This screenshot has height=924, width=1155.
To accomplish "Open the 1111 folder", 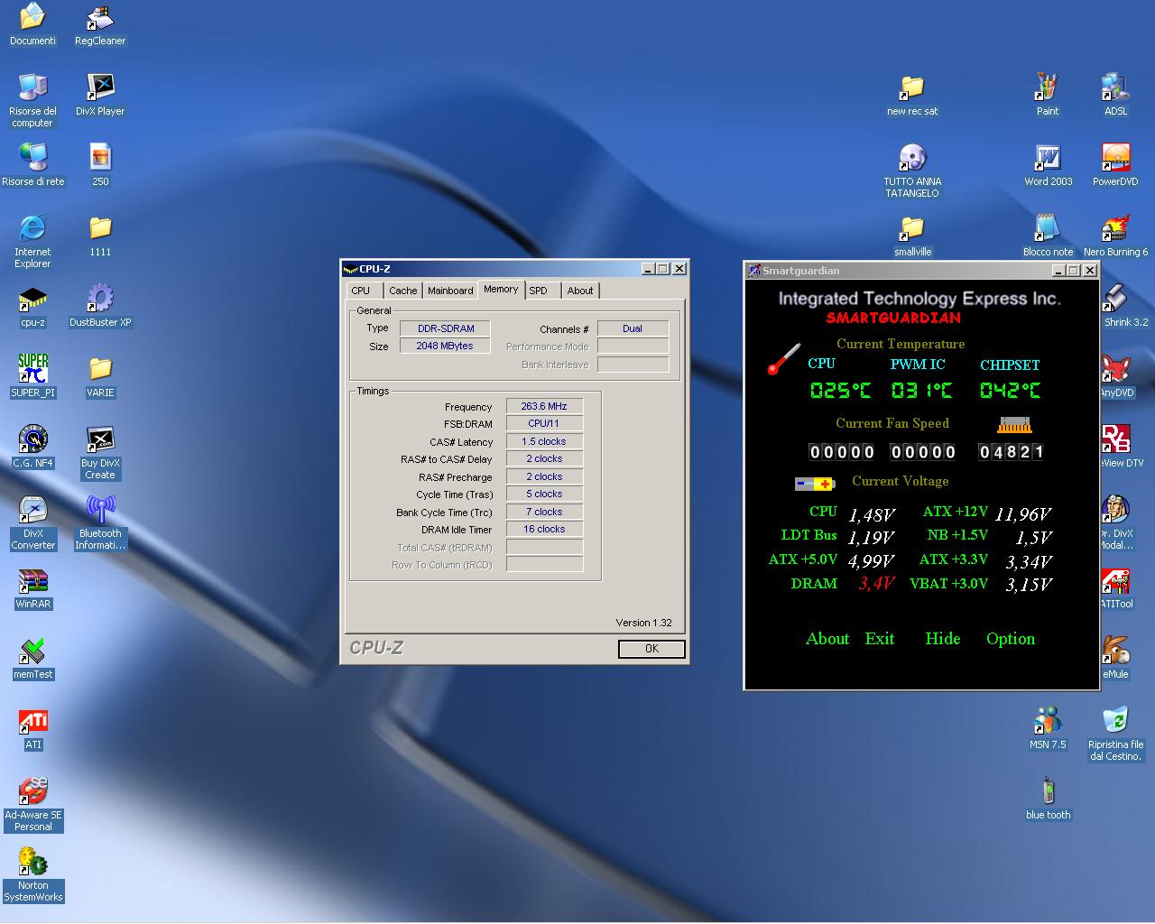I will tap(100, 236).
